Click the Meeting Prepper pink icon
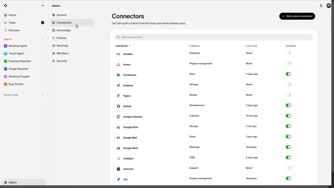The image size is (334, 188). 6,76
